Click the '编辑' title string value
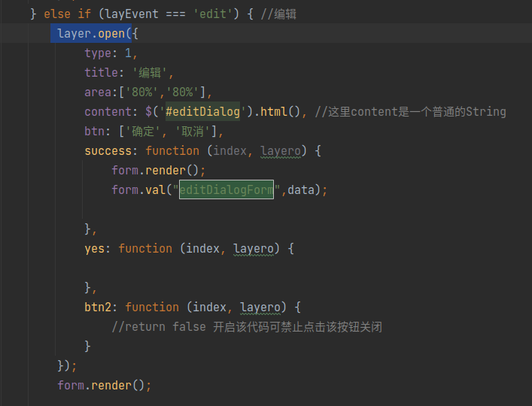Screen dimensions: 532x406 click(x=150, y=72)
